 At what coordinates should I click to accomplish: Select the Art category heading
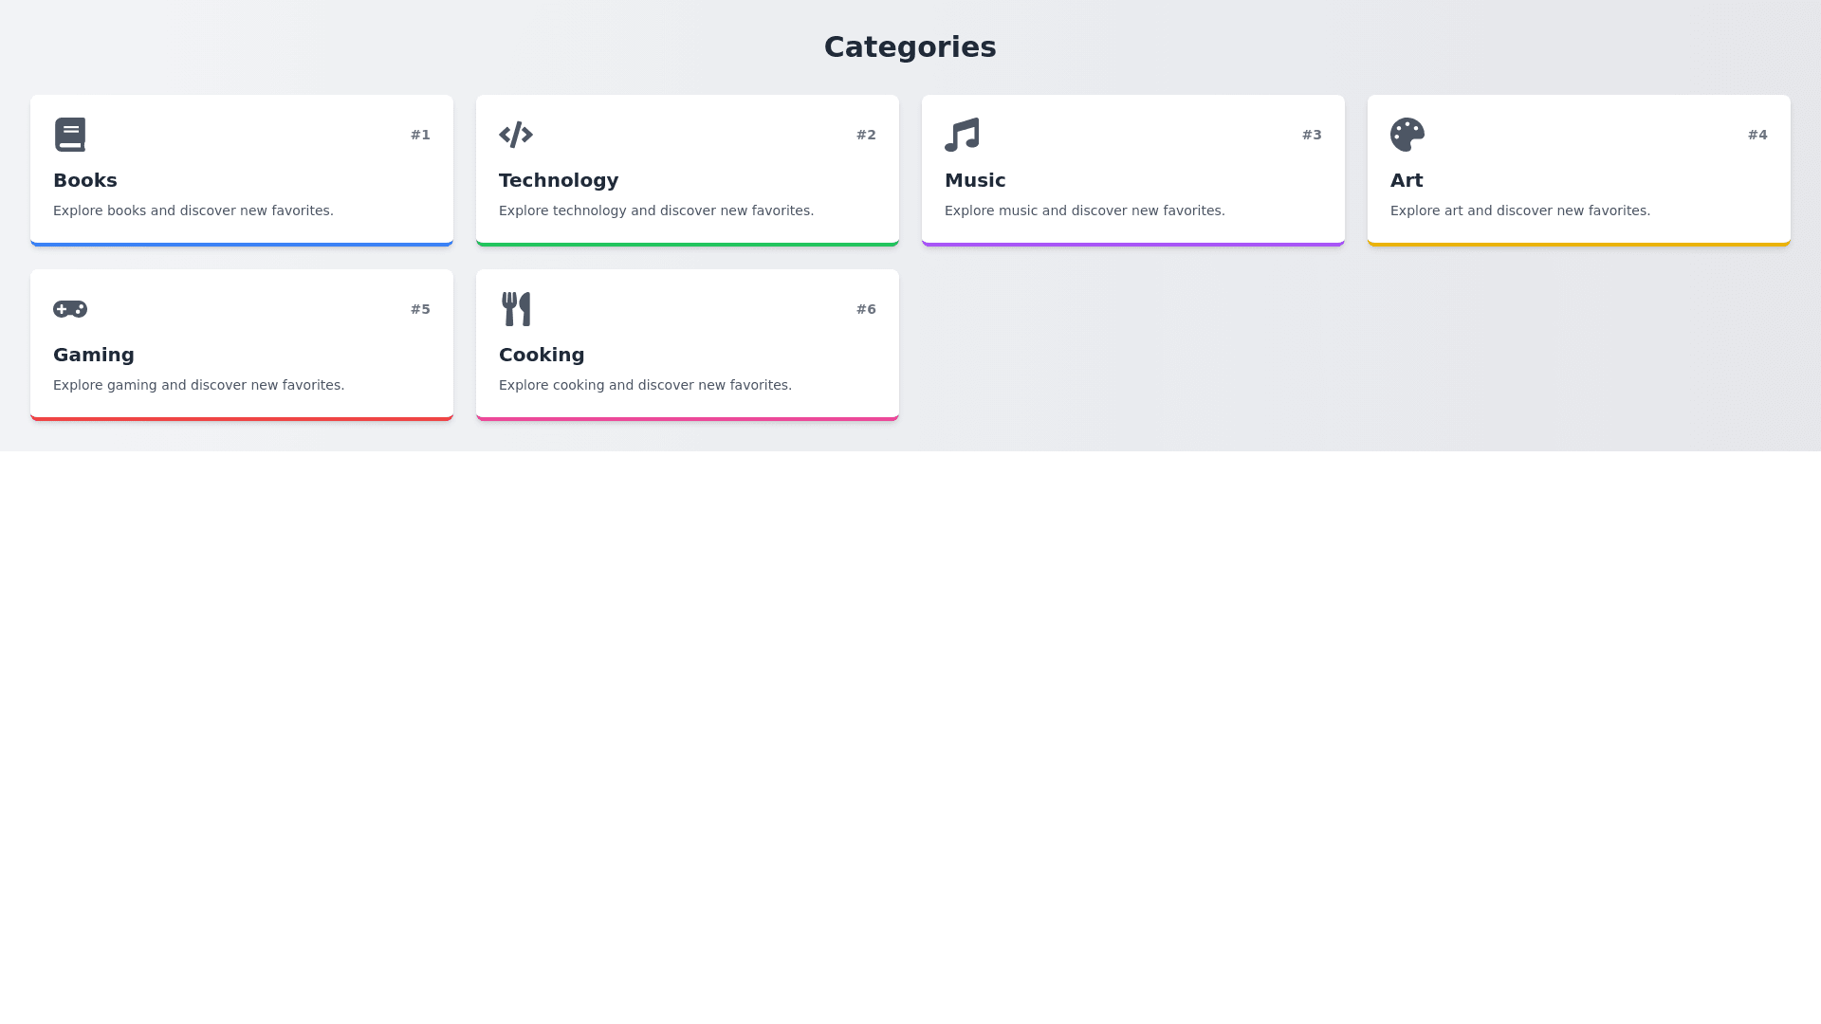click(x=1407, y=180)
